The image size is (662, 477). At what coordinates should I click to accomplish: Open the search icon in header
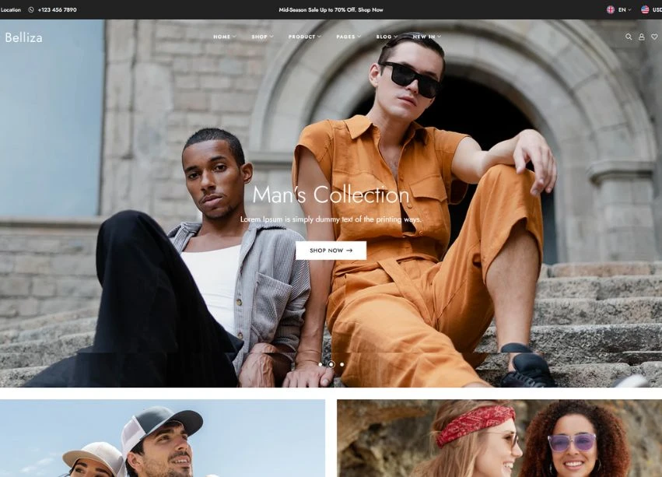pyautogui.click(x=629, y=37)
